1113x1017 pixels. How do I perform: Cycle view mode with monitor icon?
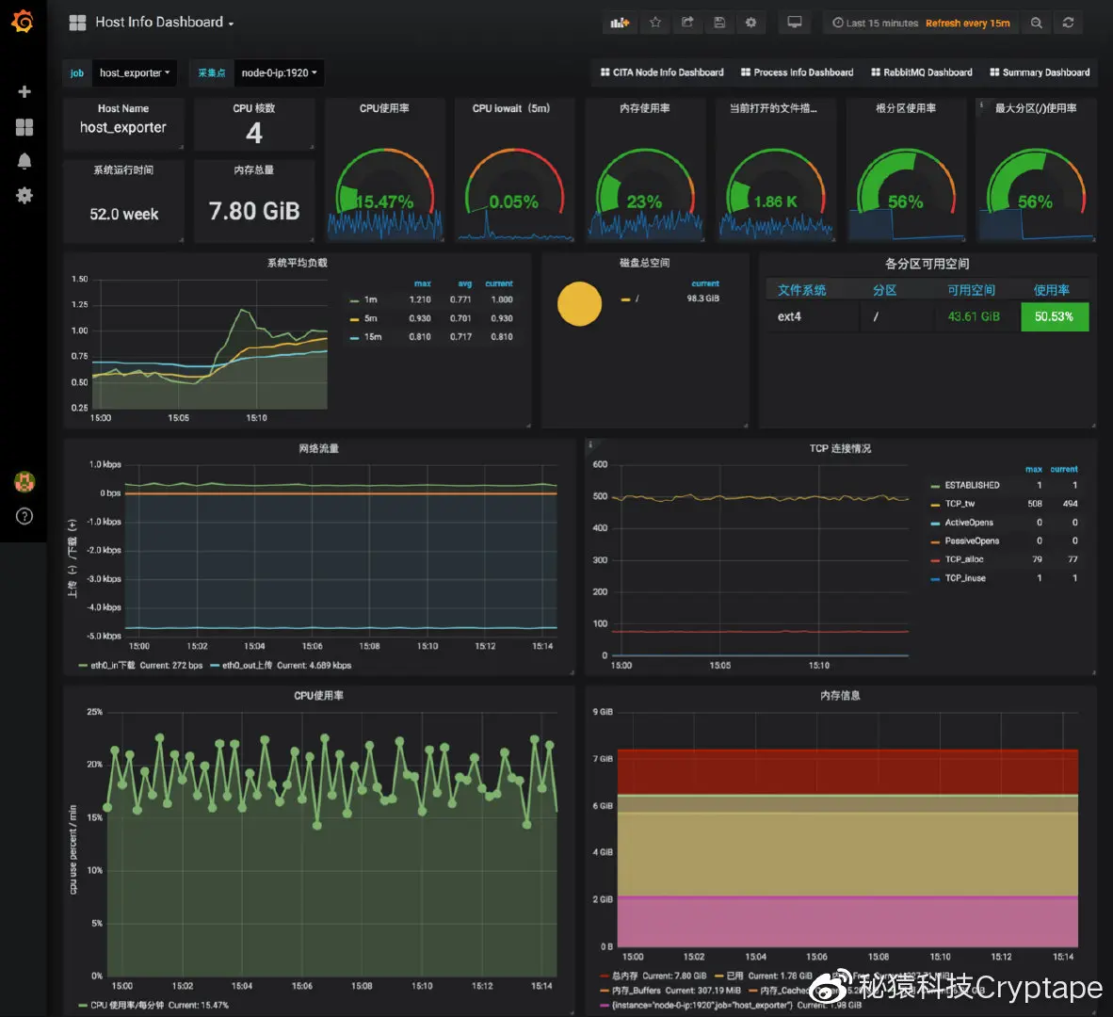click(795, 23)
